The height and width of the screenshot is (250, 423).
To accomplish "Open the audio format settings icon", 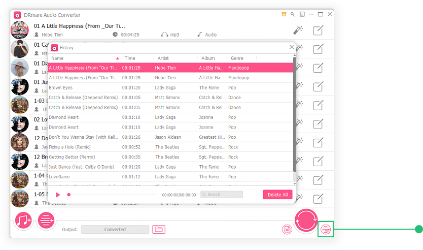I will click(x=287, y=230).
